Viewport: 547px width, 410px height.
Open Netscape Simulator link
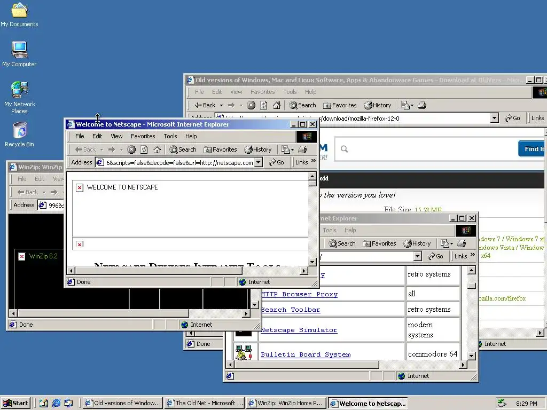tap(299, 330)
